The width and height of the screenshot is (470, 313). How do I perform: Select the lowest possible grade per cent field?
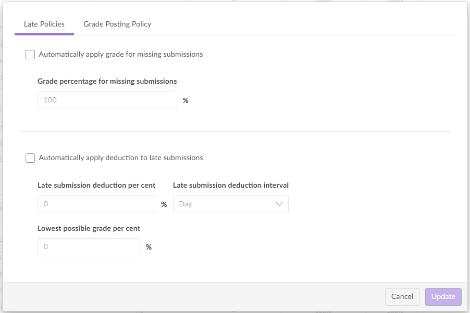89,247
